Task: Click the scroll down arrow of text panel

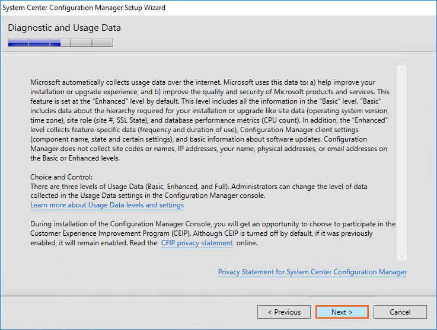Action: (401, 255)
